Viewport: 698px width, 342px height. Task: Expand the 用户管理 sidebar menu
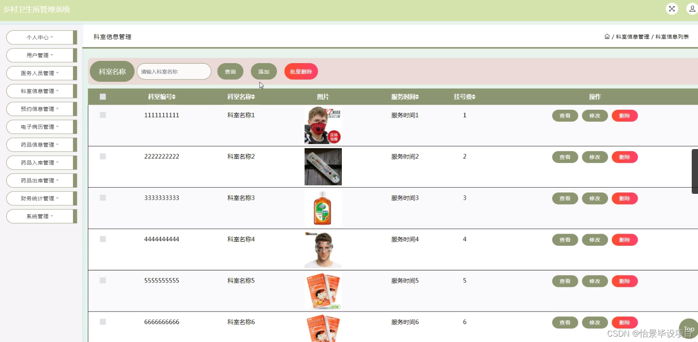click(x=41, y=55)
